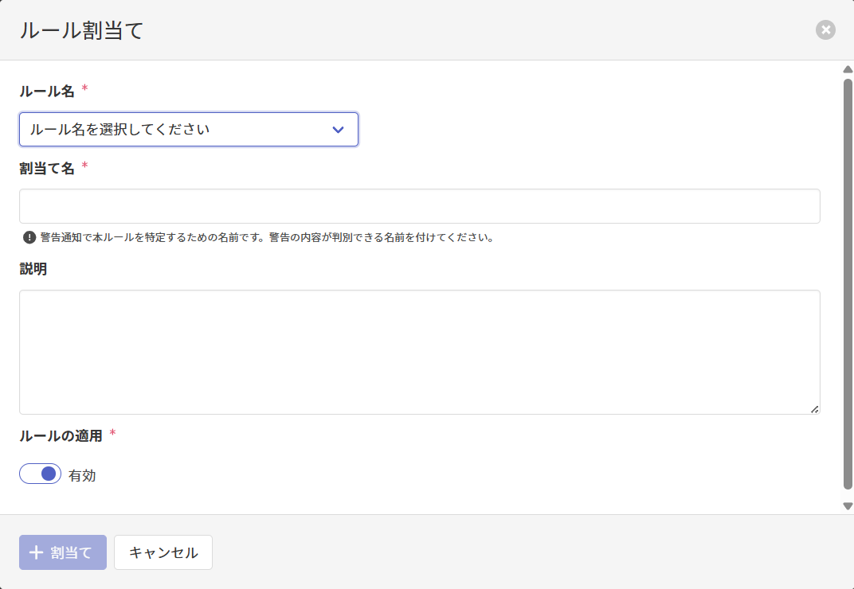Click the scrollbar down arrow
854x589 pixels.
pos(848,505)
